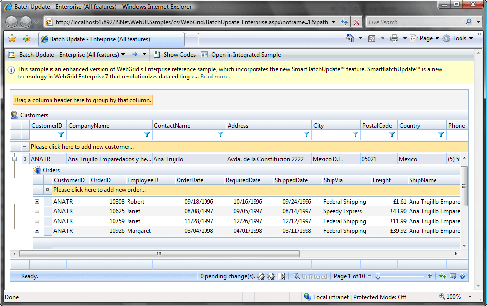Screen dimensions: 487x306
Task: Click the grid's horizontal scrollbar
Action: [158, 254]
